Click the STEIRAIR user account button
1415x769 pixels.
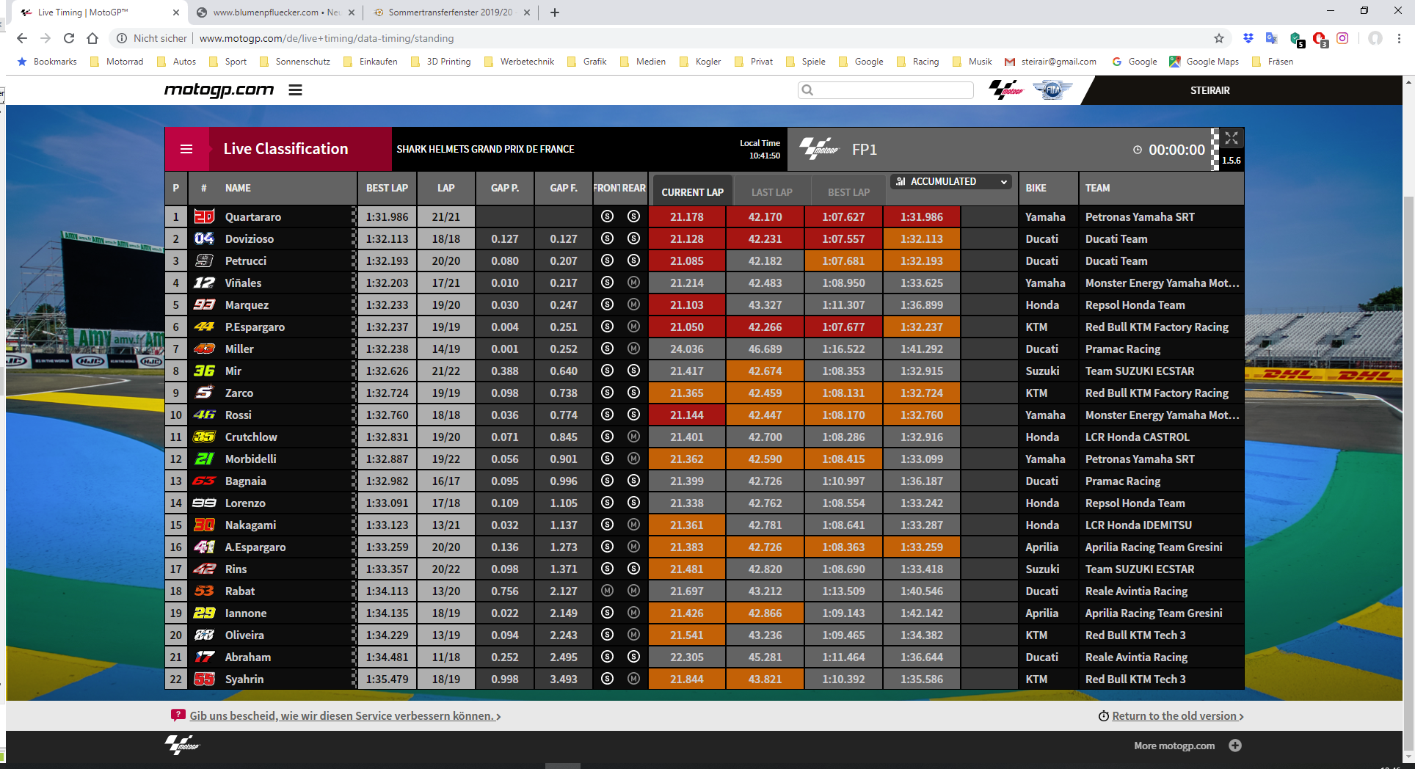pos(1210,90)
